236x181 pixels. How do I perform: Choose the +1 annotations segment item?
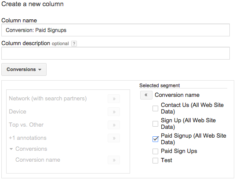[x=28, y=138]
